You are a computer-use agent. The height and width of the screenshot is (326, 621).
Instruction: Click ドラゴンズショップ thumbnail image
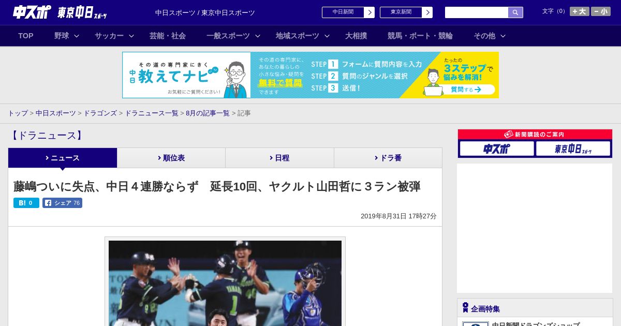tap(476, 324)
